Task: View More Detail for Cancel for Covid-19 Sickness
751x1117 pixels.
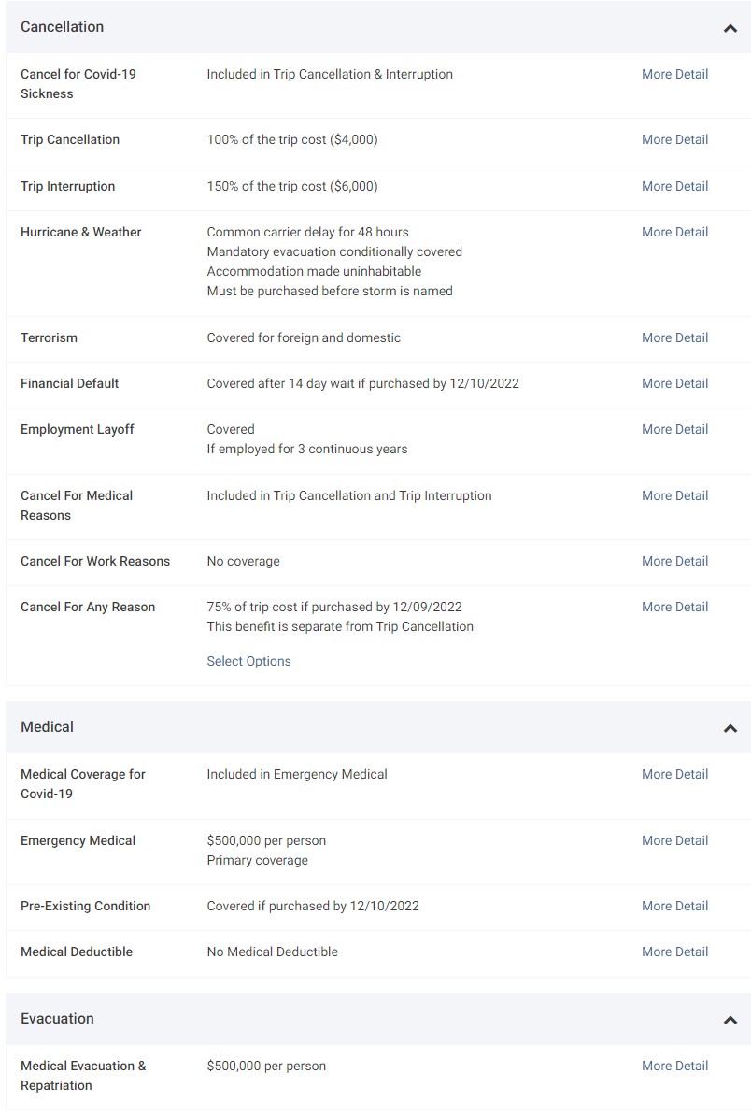Action: (674, 74)
